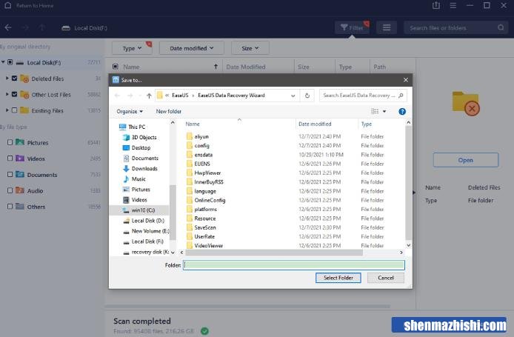Expand the address bar path dropdown
514x337 pixels.
point(293,96)
